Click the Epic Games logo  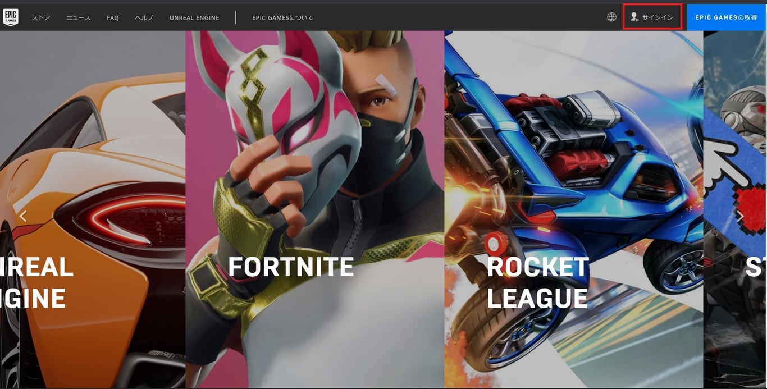pos(11,17)
